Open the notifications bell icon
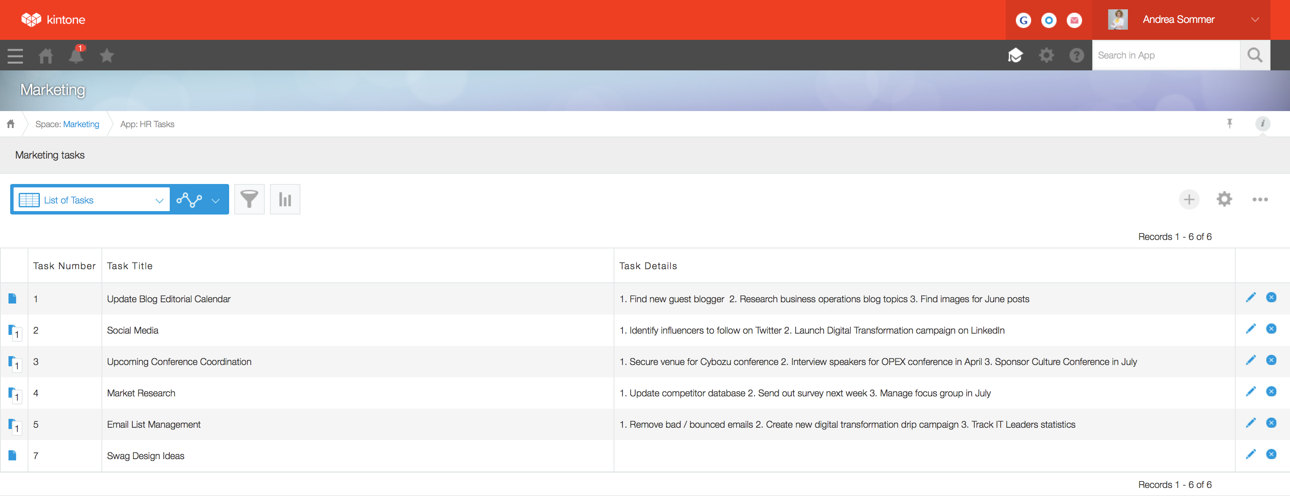The height and width of the screenshot is (496, 1290). point(76,55)
